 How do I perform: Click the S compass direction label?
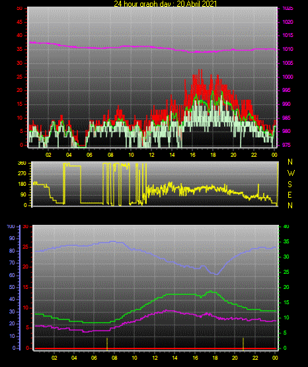point(289,184)
